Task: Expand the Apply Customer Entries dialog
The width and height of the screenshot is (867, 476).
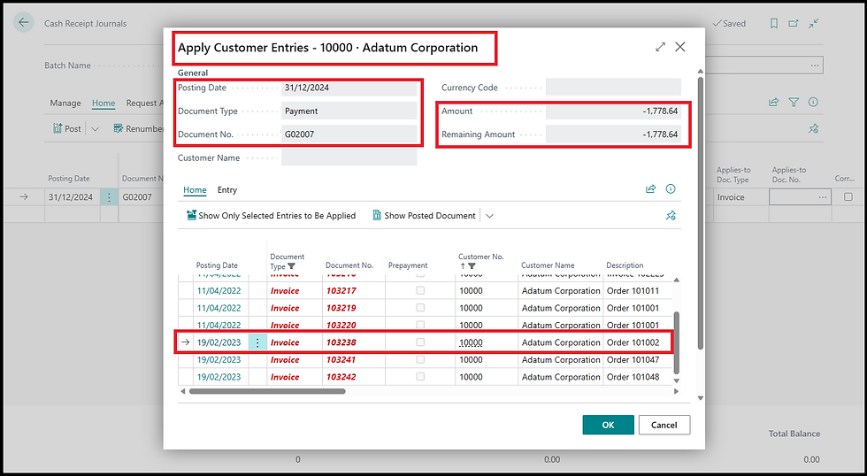Action: pyautogui.click(x=660, y=47)
